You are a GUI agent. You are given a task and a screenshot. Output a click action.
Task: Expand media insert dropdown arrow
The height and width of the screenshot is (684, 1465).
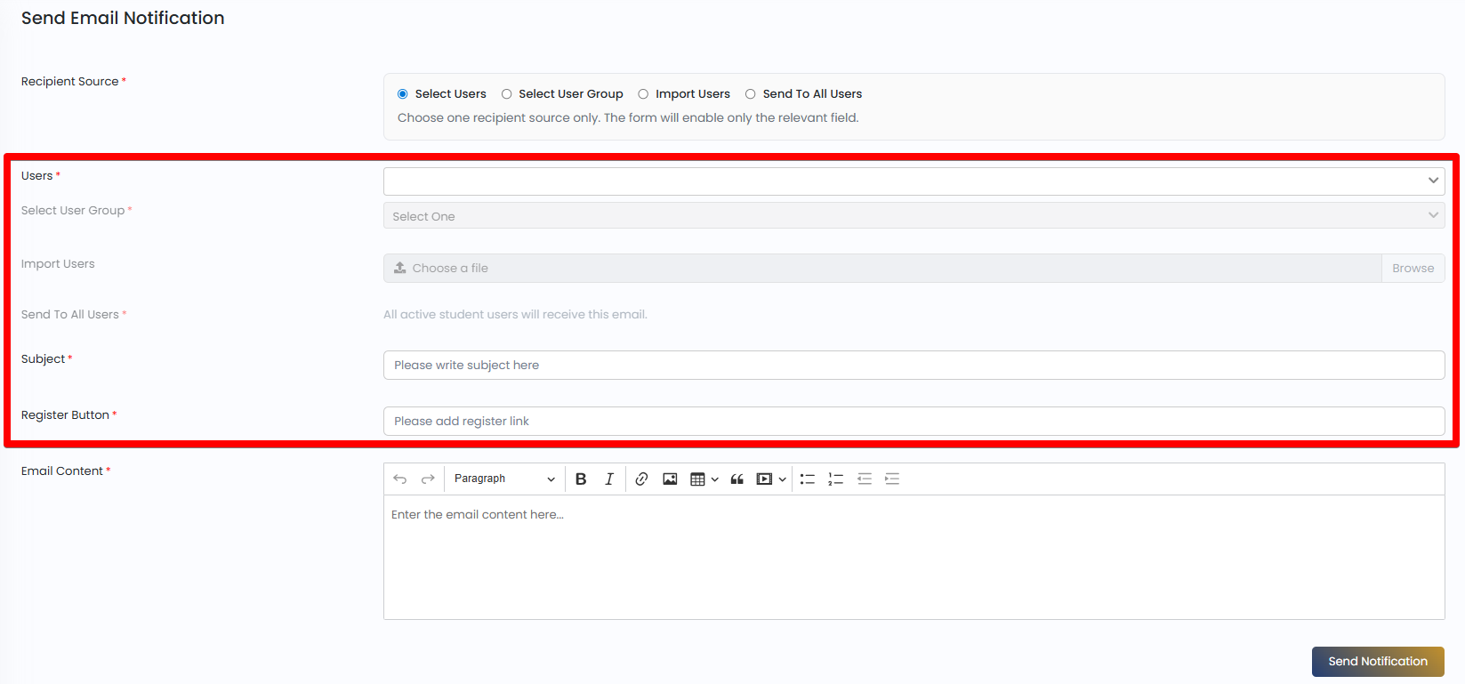[782, 479]
